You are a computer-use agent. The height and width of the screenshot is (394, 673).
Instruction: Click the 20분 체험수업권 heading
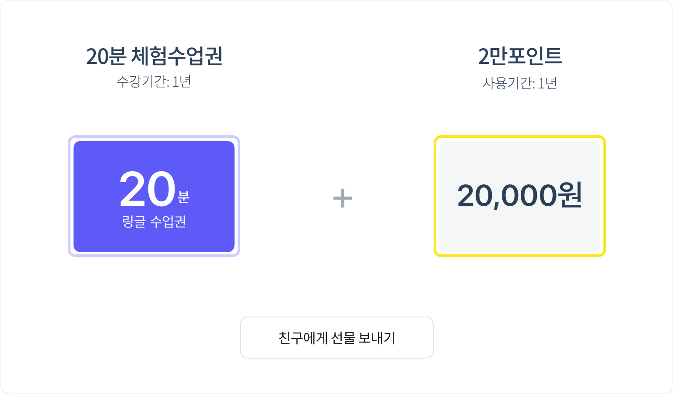(x=154, y=56)
